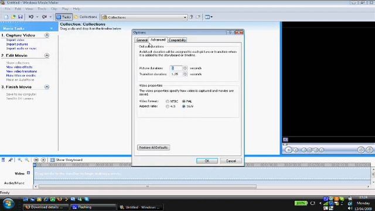
Task: Click the preview monitor Play button
Action: (x=288, y=150)
